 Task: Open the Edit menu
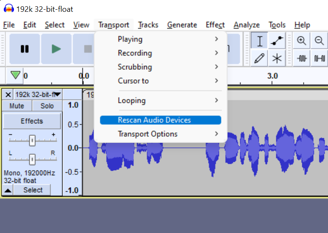click(x=30, y=25)
